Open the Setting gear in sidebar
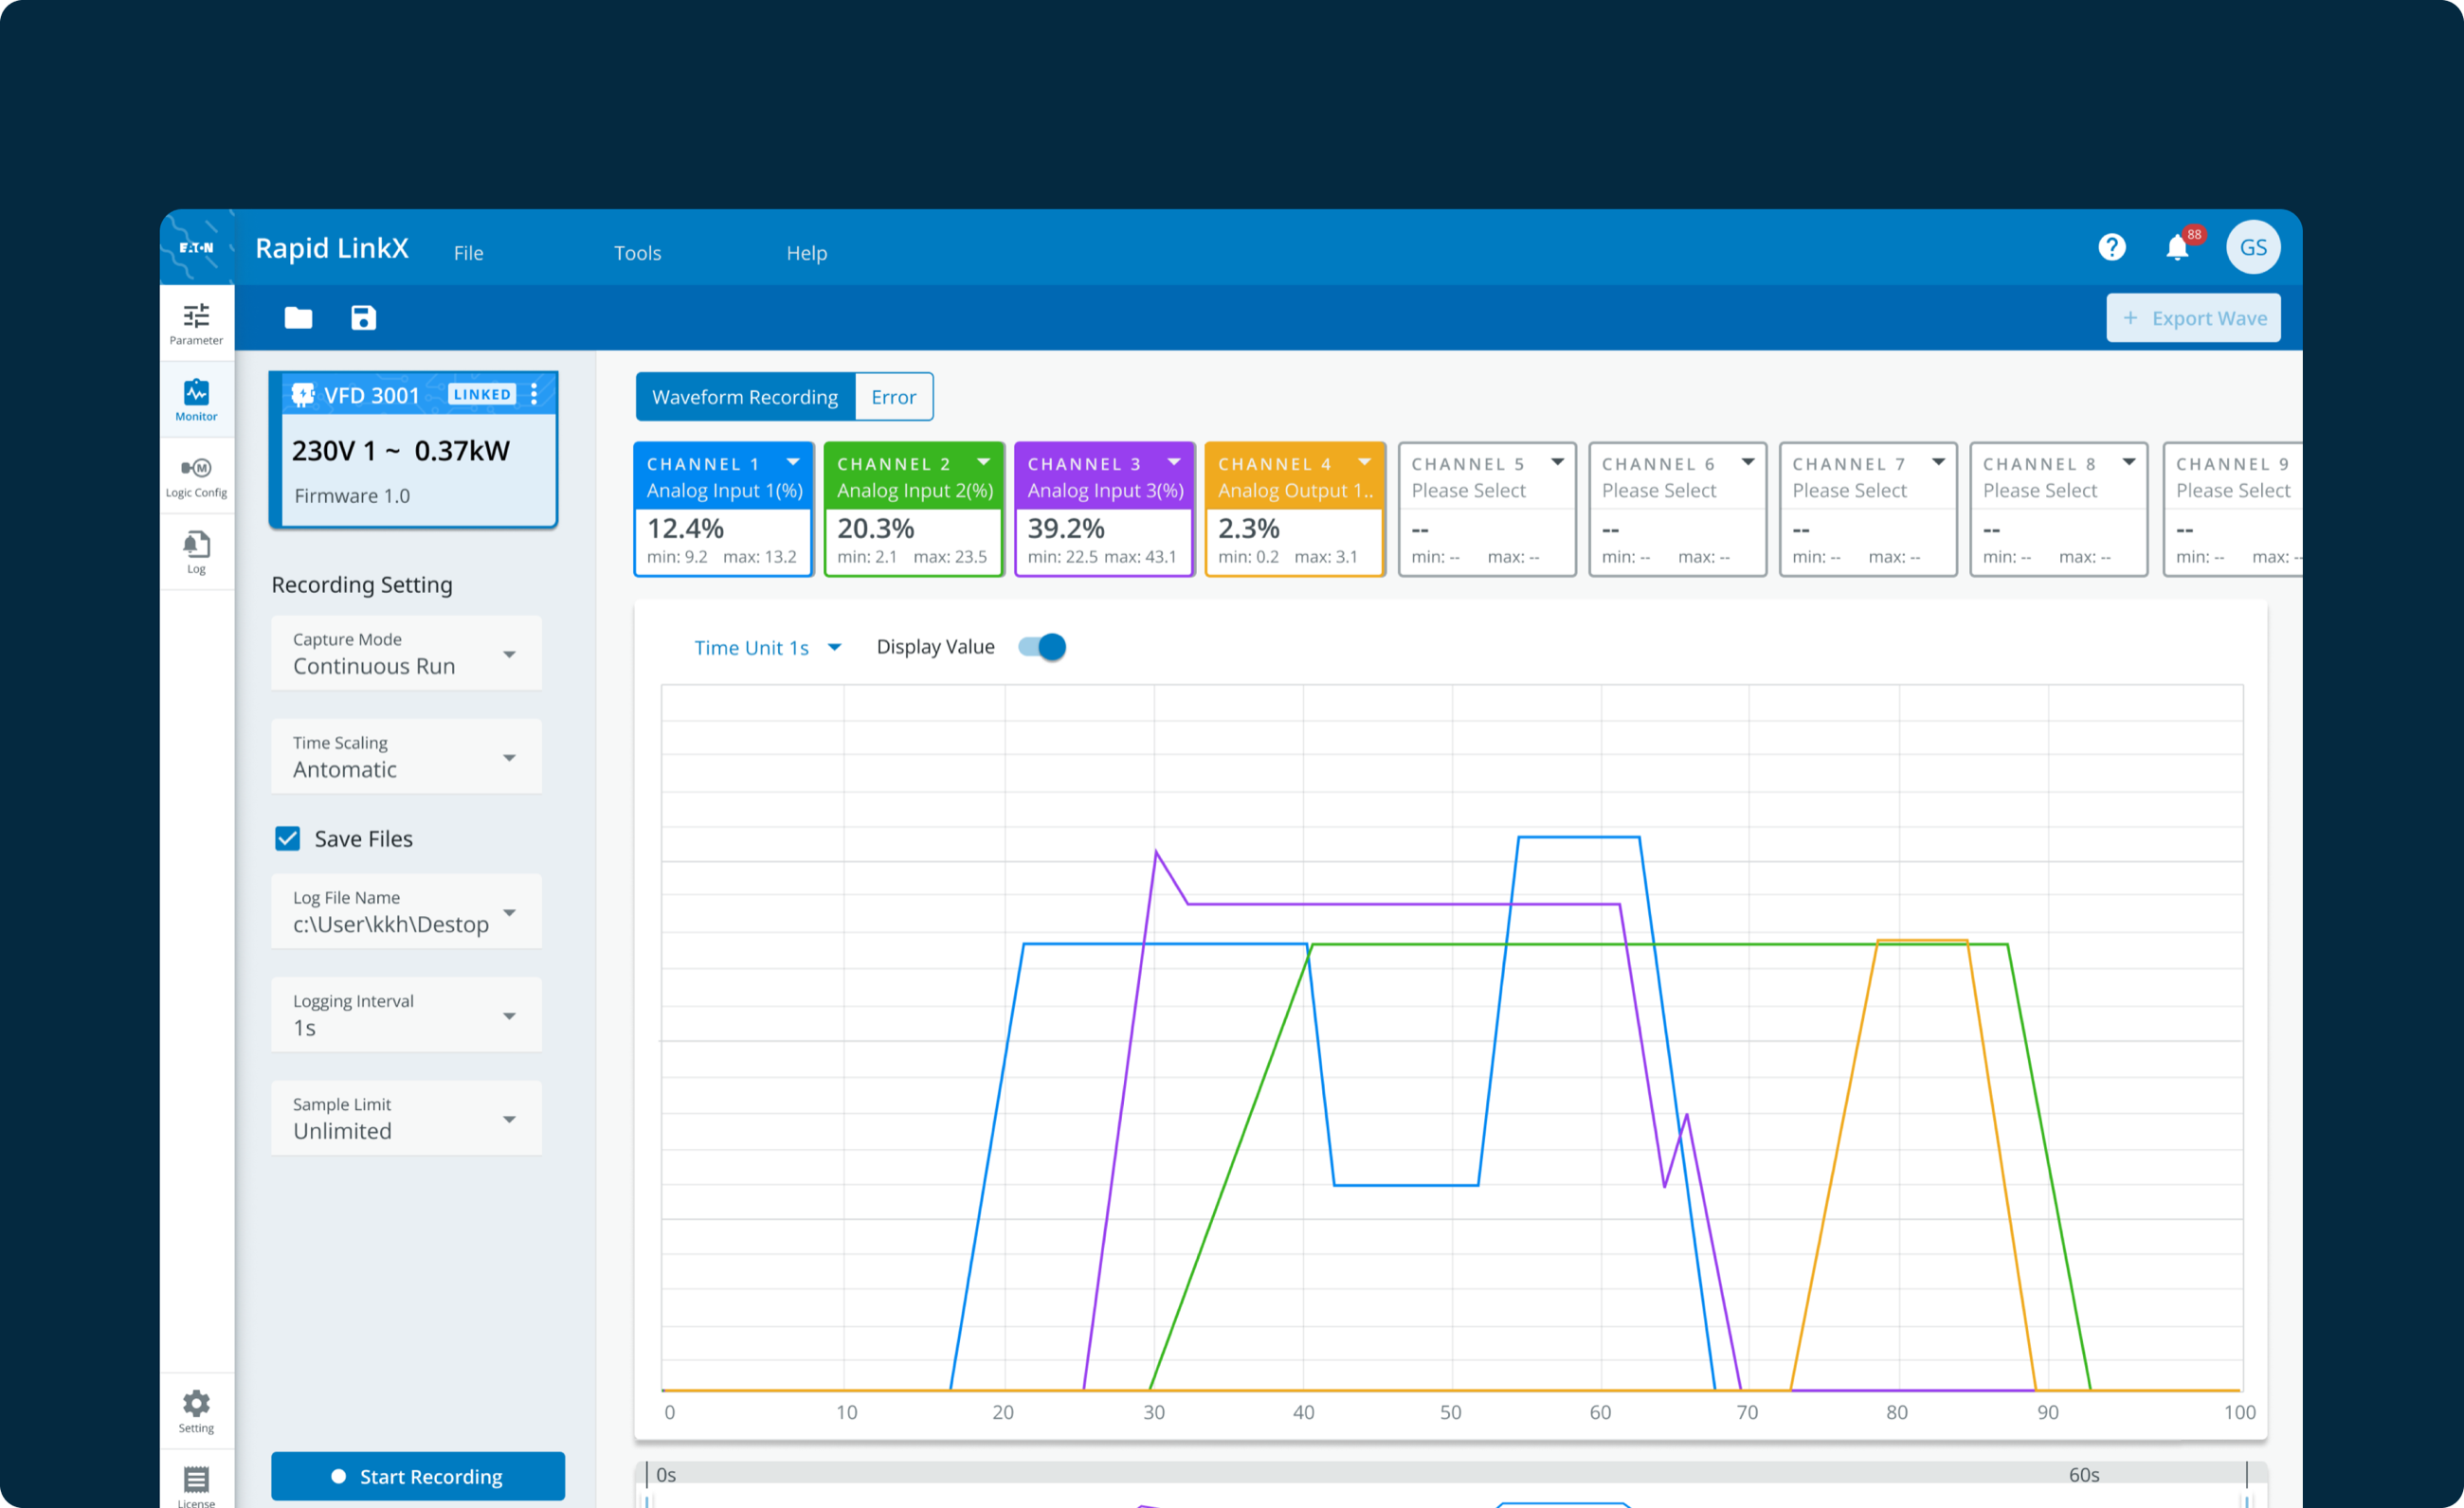Screen dimensions: 2464x1508 (196, 1411)
